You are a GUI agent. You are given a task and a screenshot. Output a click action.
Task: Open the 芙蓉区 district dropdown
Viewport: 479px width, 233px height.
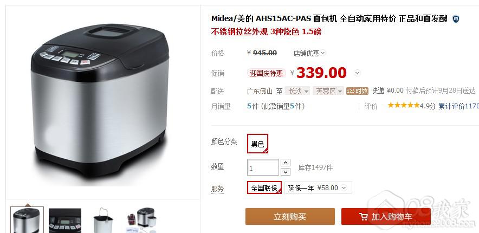pyautogui.click(x=328, y=91)
